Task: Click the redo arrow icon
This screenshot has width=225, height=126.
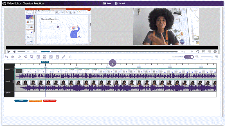Action: tap(25, 57)
